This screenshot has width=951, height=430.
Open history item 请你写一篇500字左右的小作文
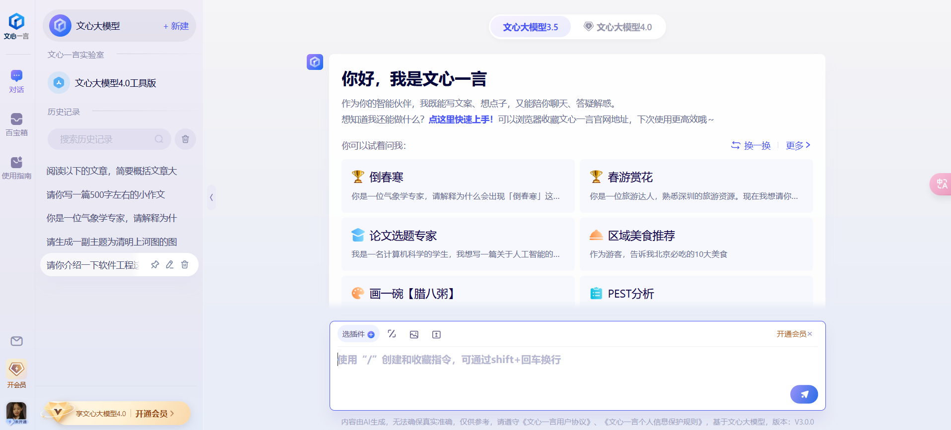click(106, 194)
